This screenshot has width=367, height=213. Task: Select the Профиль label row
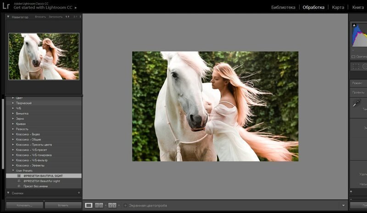[358, 92]
